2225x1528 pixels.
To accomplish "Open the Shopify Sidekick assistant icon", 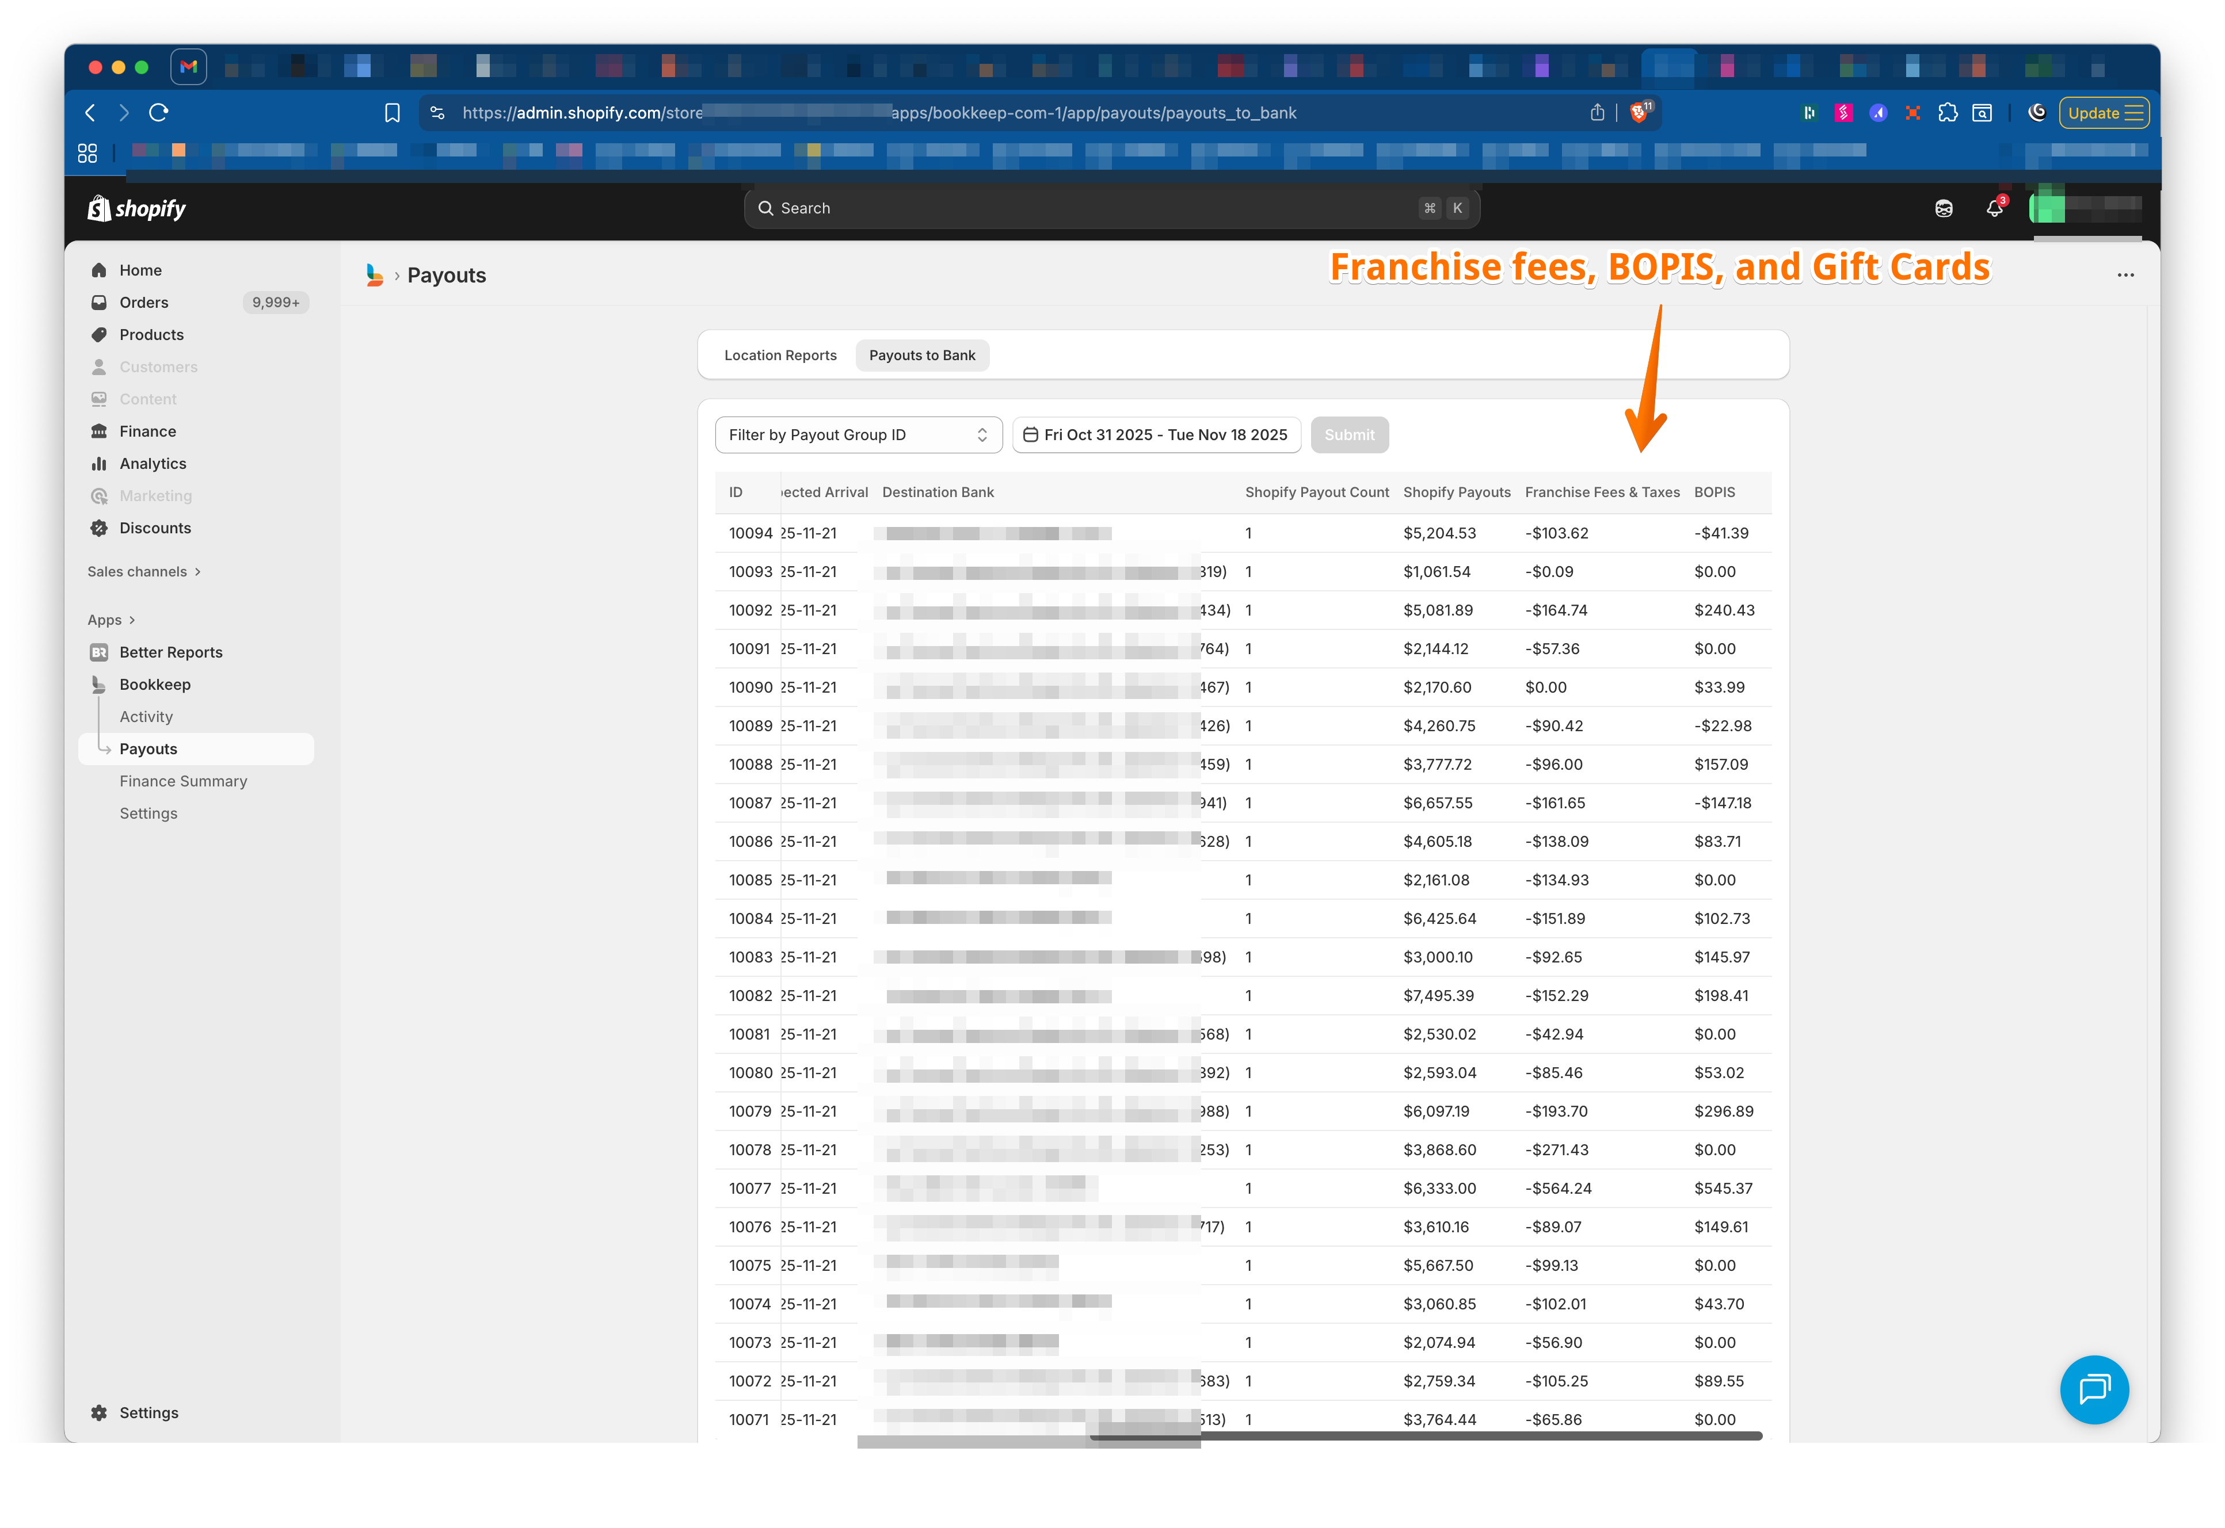I will coord(1944,209).
